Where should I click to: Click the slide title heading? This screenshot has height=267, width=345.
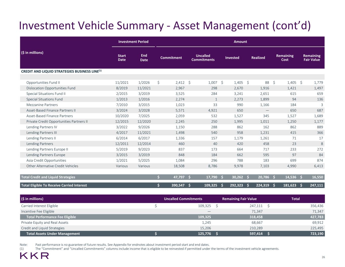[x=165, y=26]
